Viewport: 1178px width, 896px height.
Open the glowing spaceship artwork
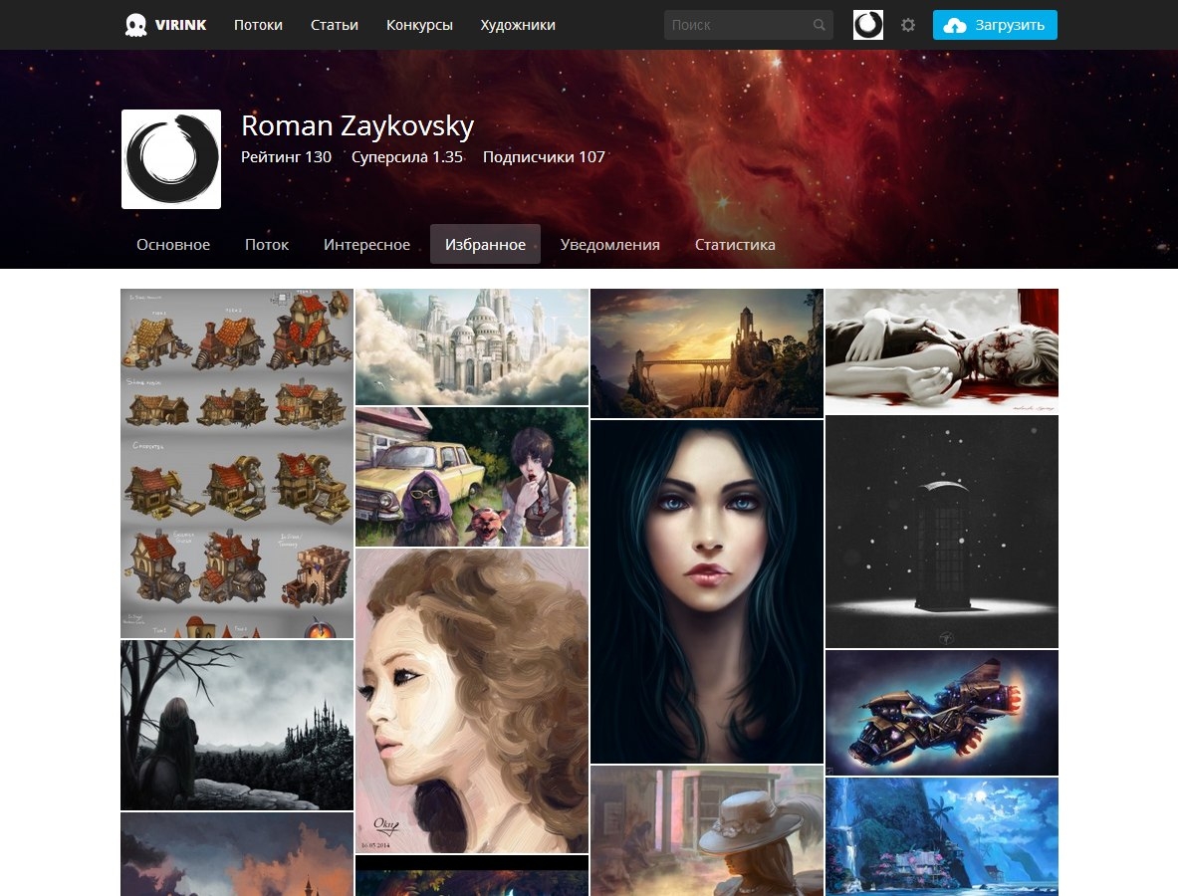pos(942,713)
